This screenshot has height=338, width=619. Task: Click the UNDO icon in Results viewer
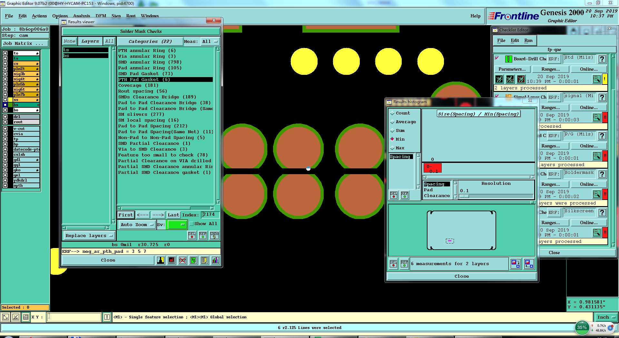coord(214,235)
